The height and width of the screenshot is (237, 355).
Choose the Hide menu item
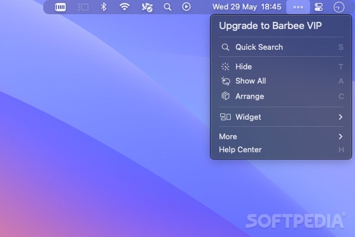coord(281,67)
